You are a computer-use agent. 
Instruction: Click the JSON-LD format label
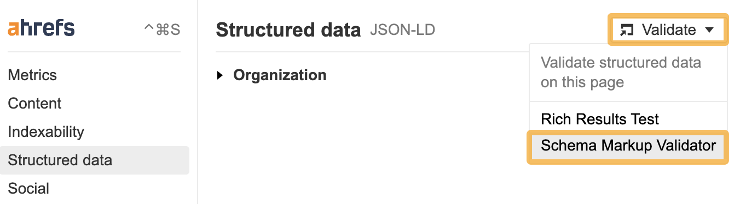402,30
